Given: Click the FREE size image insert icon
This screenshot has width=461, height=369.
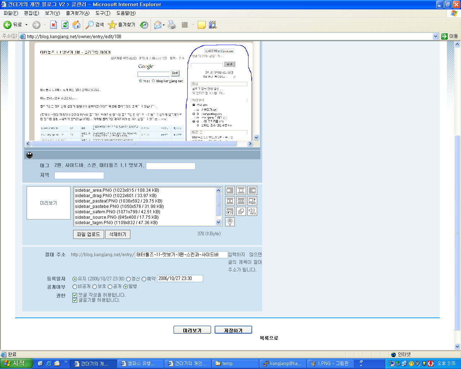Looking at the screenshot, I should tap(252, 201).
